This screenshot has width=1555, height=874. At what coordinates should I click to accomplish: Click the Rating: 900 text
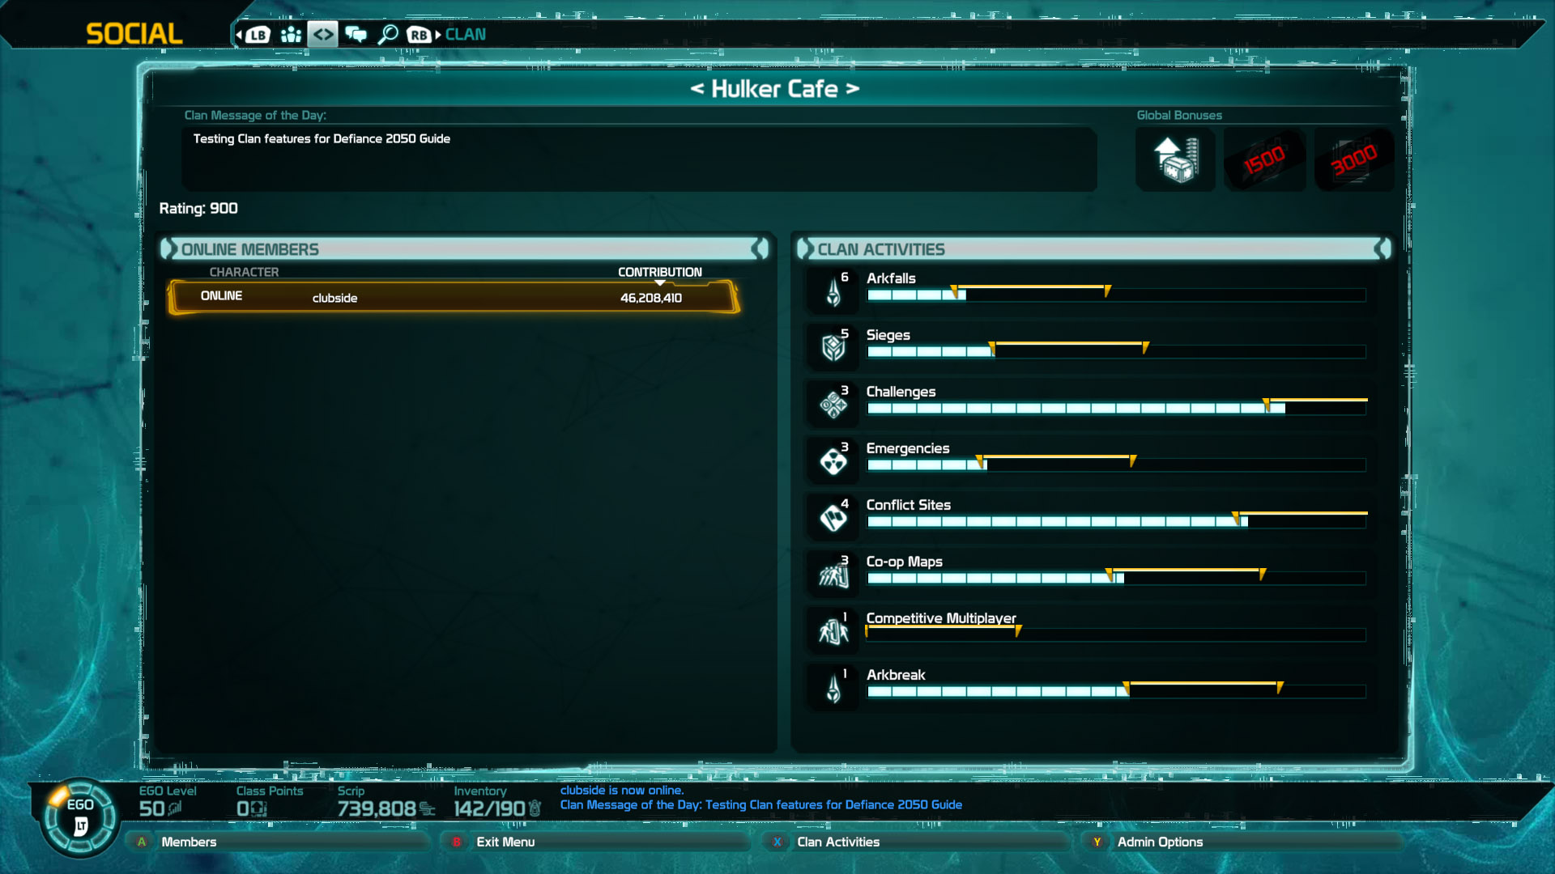click(198, 209)
